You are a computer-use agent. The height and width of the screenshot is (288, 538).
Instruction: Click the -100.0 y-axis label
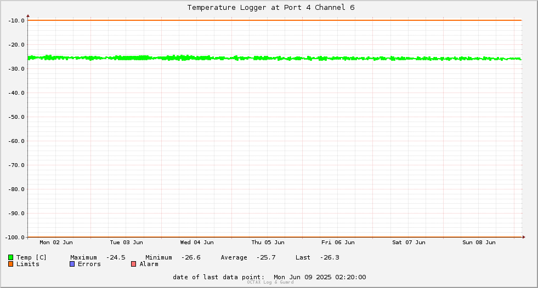pyautogui.click(x=15, y=237)
